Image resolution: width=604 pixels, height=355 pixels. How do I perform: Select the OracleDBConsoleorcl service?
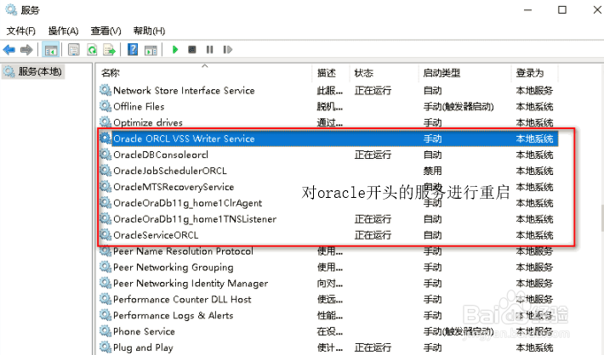point(328,155)
